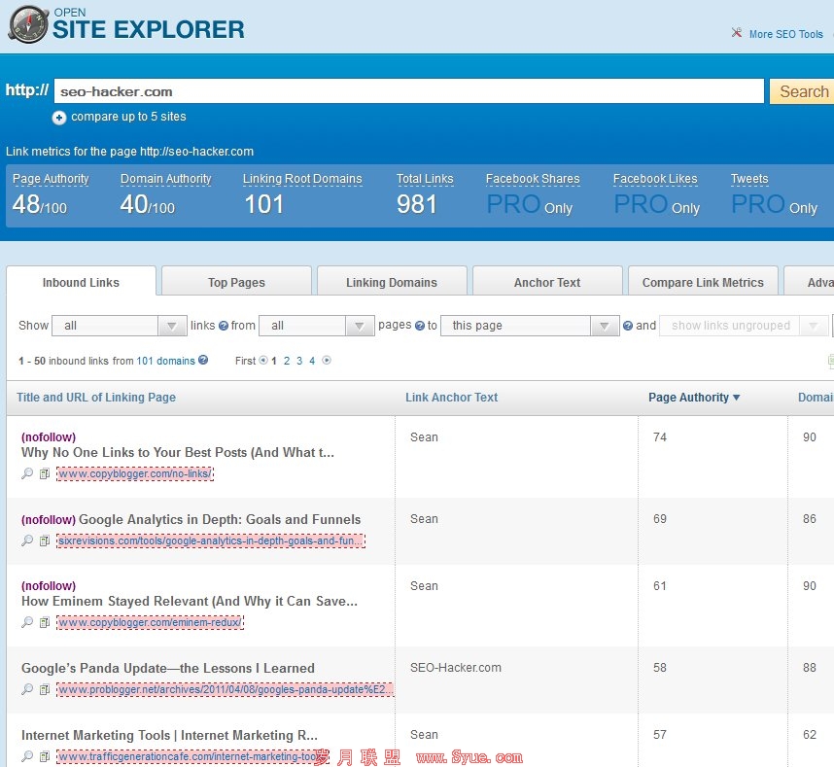This screenshot has height=767, width=834.
Task: Click the plus icon to compare sites
Action: [x=59, y=118]
